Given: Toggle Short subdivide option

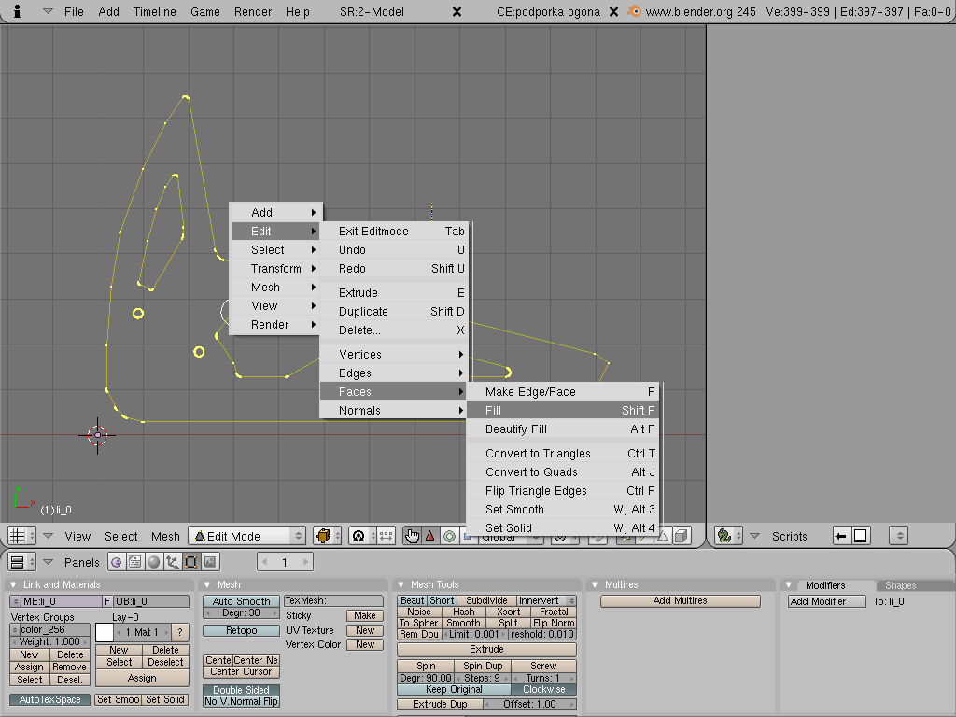Looking at the screenshot, I should (442, 600).
